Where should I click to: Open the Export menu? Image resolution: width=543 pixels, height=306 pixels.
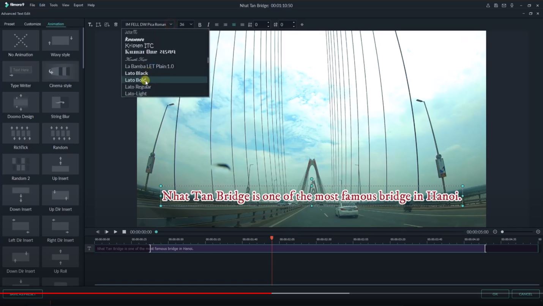(x=79, y=5)
